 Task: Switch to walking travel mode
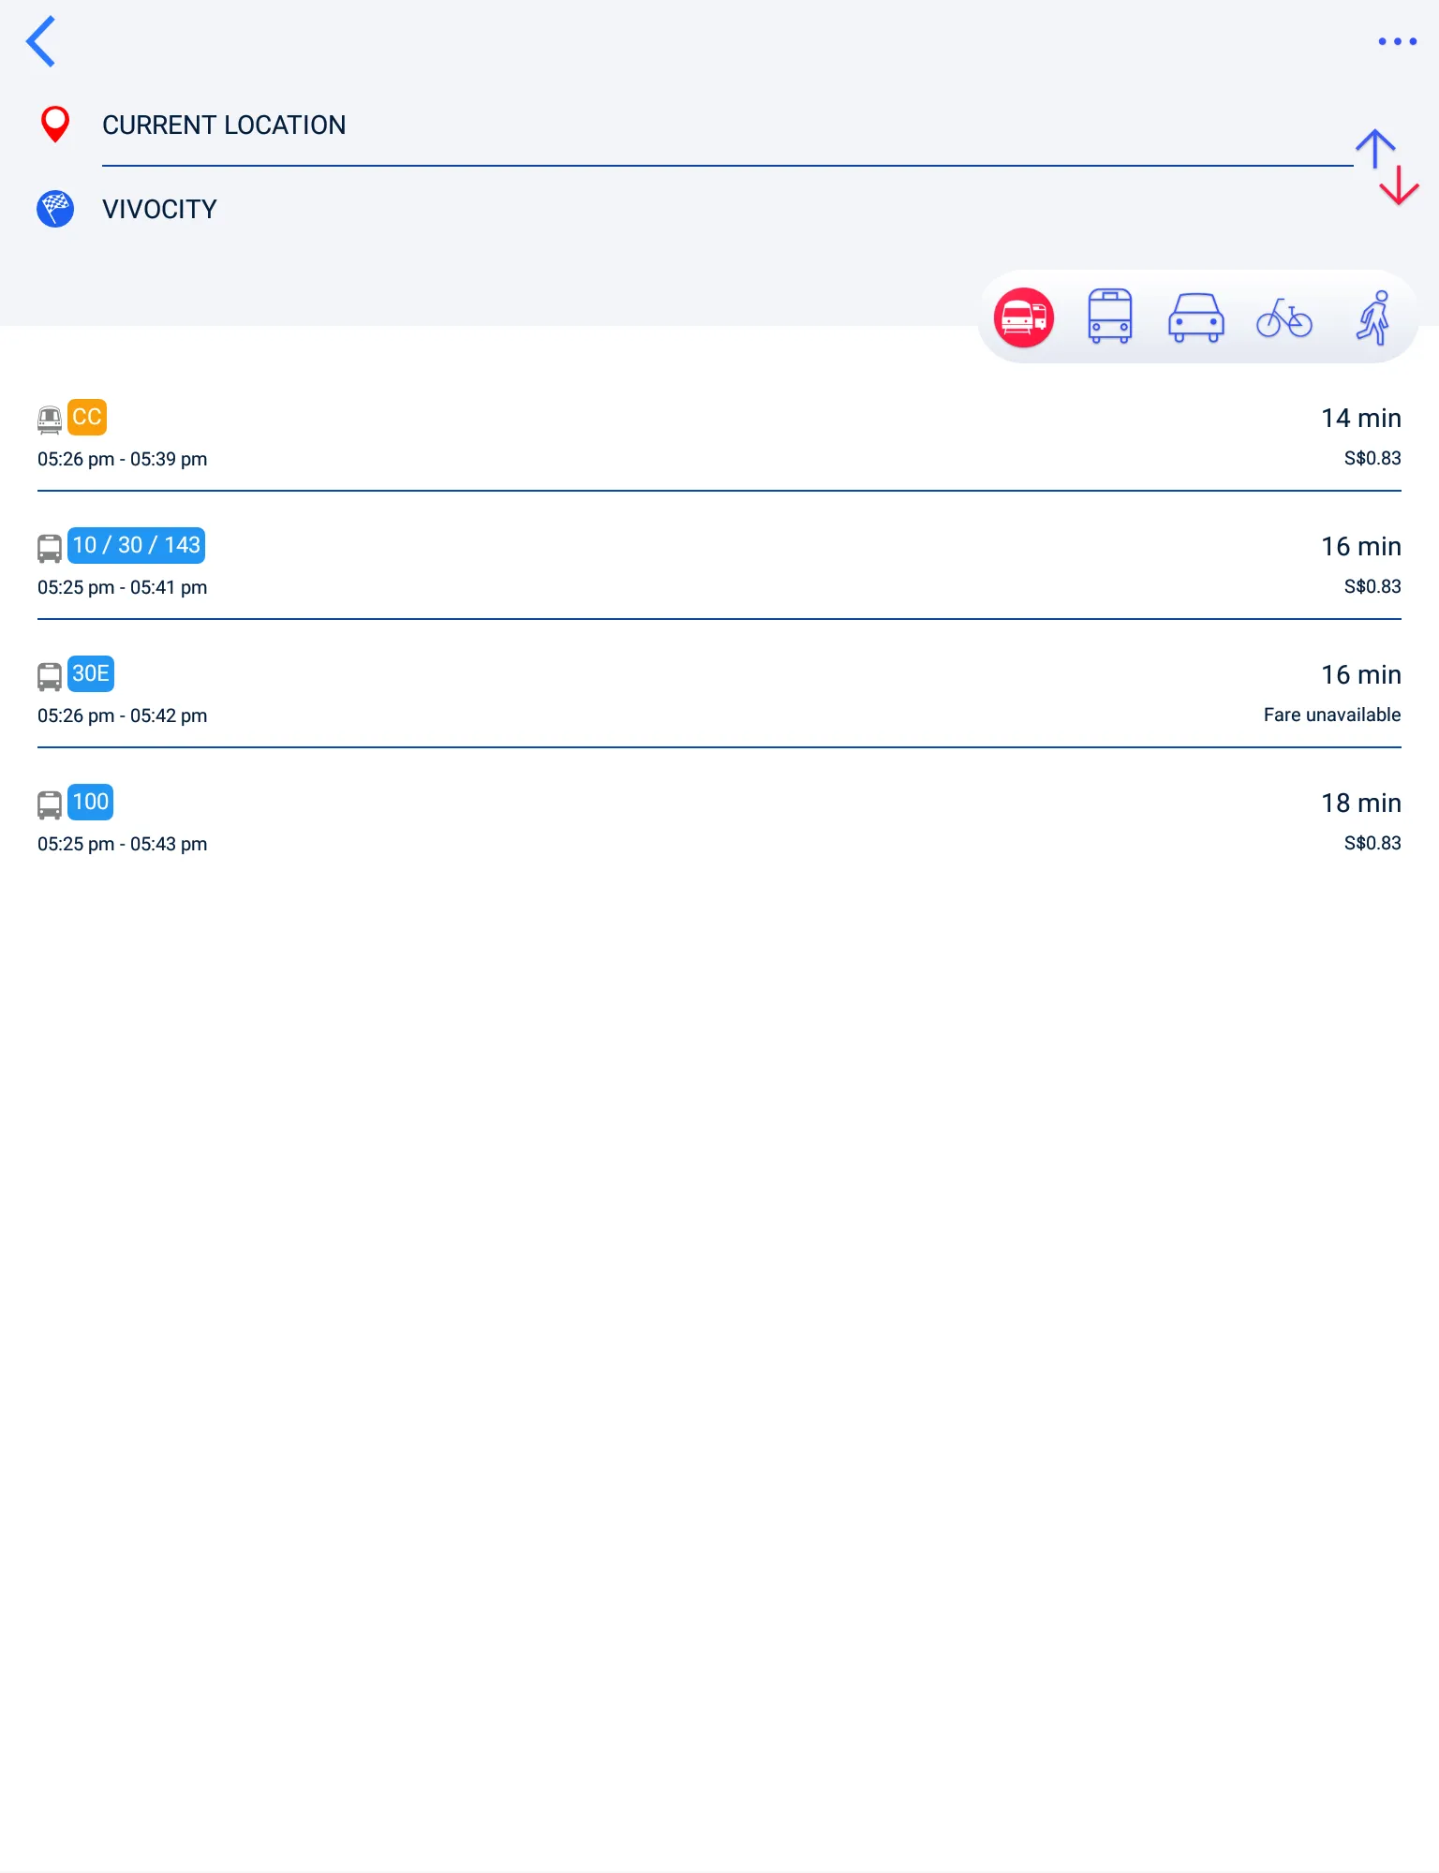pyautogui.click(x=1373, y=317)
